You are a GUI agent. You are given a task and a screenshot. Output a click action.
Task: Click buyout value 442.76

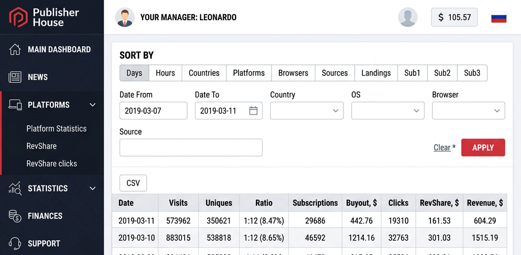click(x=361, y=220)
